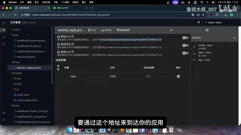Collapse the public folder
Screen dimensions: 241x135
pos(10,73)
